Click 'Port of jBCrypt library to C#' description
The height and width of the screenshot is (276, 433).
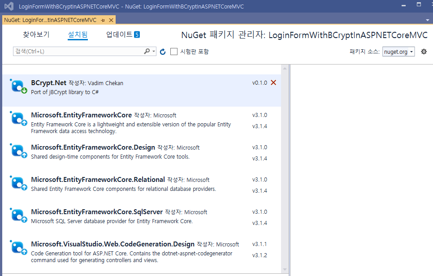point(65,92)
